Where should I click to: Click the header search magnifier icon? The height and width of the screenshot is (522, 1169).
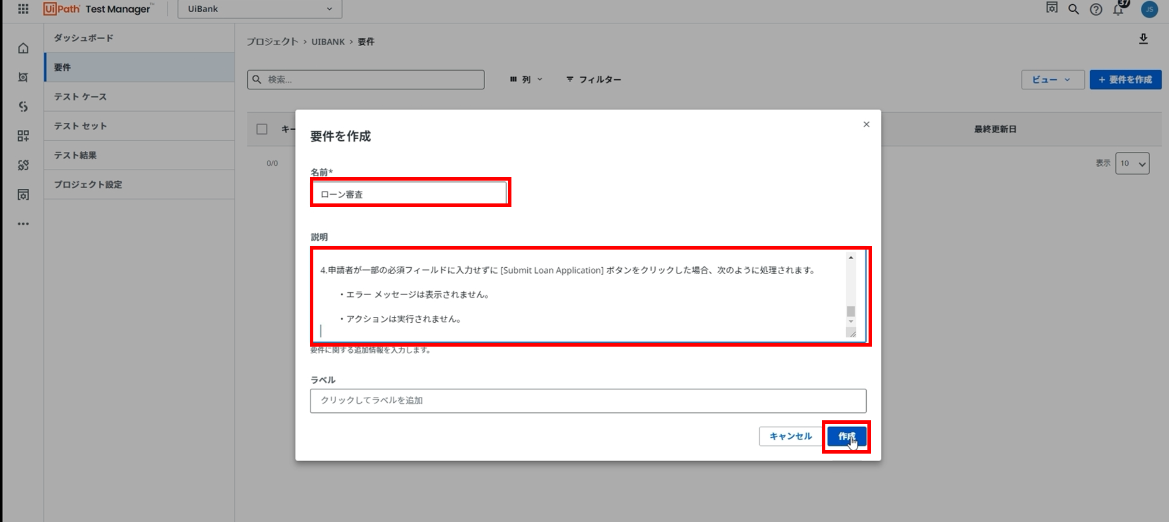(1074, 9)
